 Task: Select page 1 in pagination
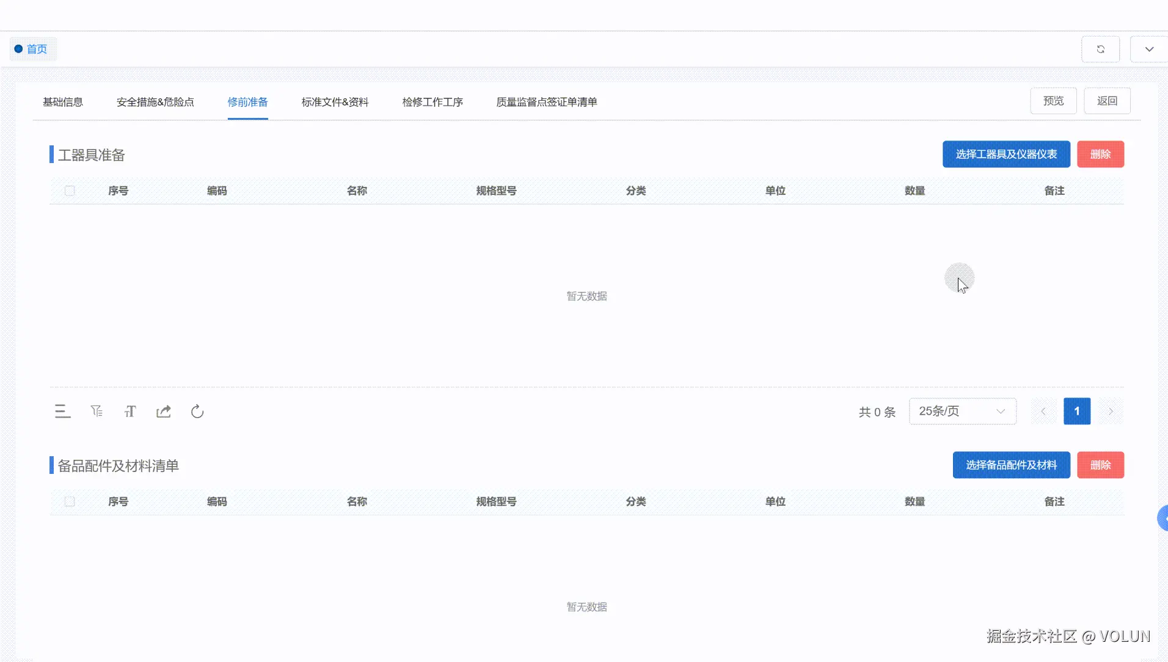pyautogui.click(x=1077, y=412)
